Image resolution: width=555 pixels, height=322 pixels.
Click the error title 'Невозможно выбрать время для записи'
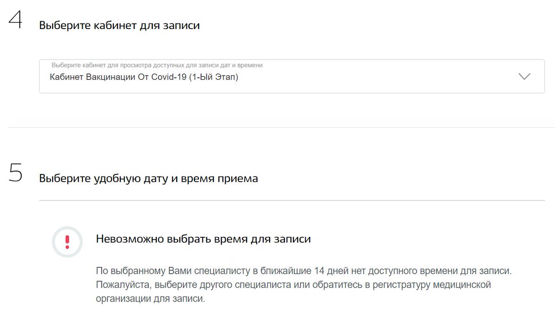[x=203, y=239]
